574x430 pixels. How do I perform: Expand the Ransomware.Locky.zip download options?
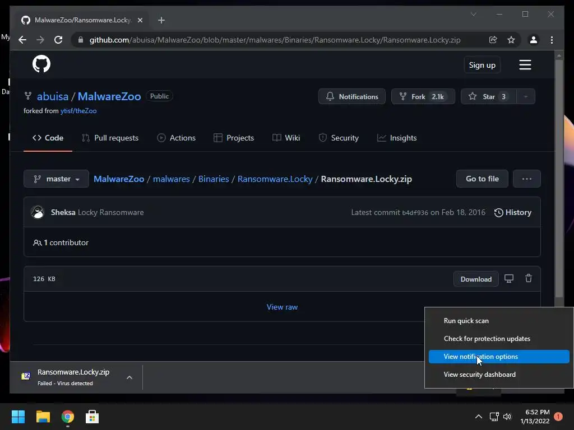[129, 377]
